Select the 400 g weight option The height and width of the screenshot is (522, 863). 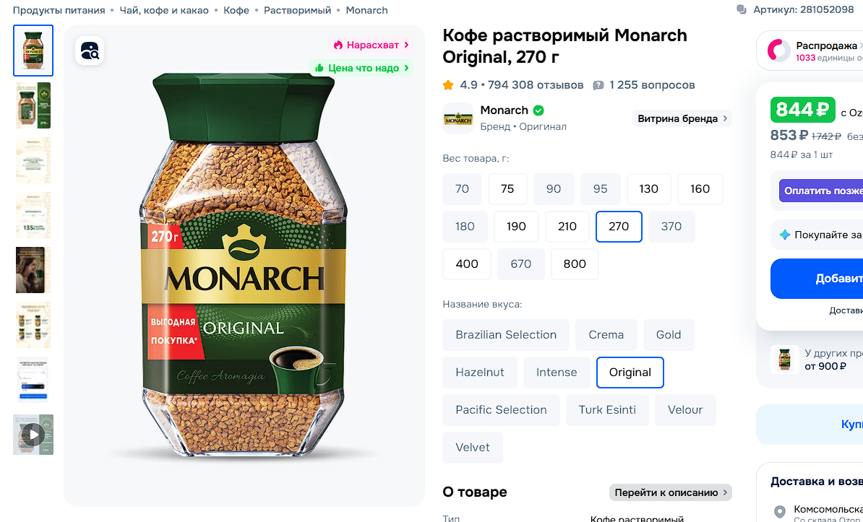[467, 264]
